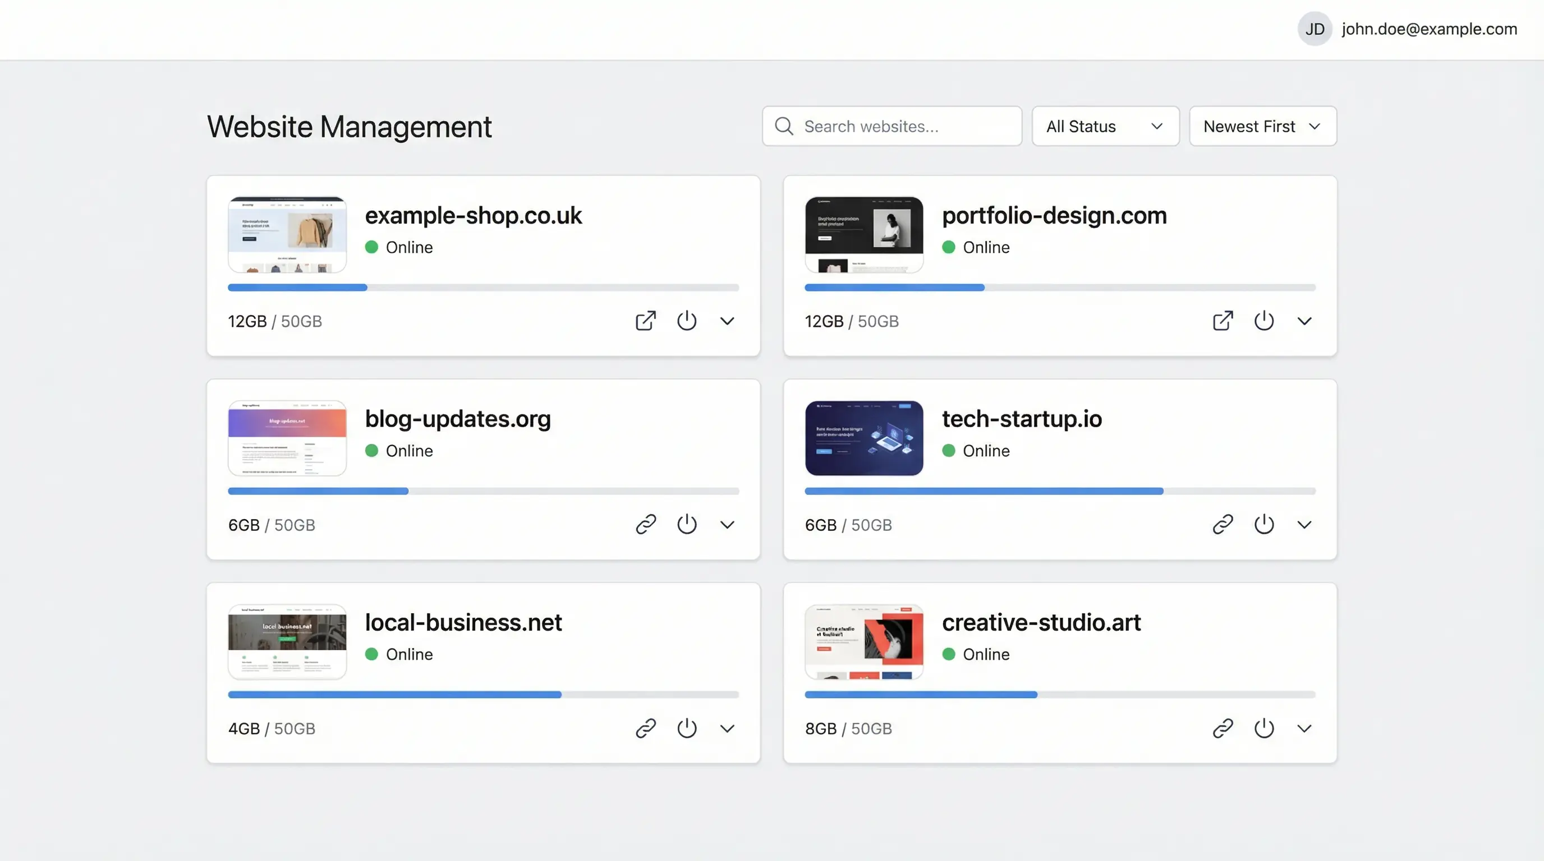Click example-shop.co.uk storage usage bar
Screen dimensions: 1544x861
pyautogui.click(x=483, y=288)
